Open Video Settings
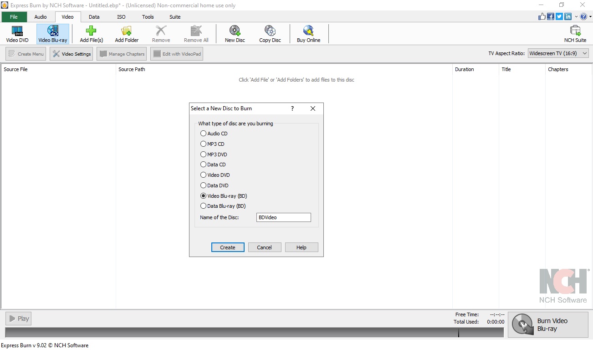 pyautogui.click(x=72, y=54)
